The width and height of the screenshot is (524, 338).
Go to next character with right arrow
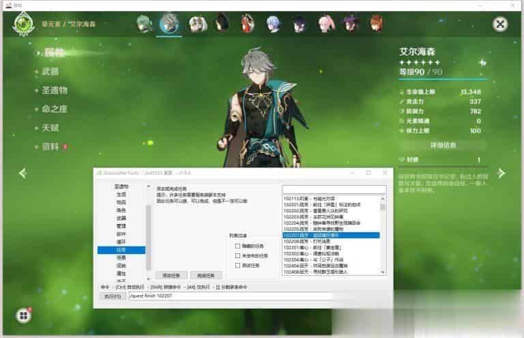pyautogui.click(x=501, y=173)
